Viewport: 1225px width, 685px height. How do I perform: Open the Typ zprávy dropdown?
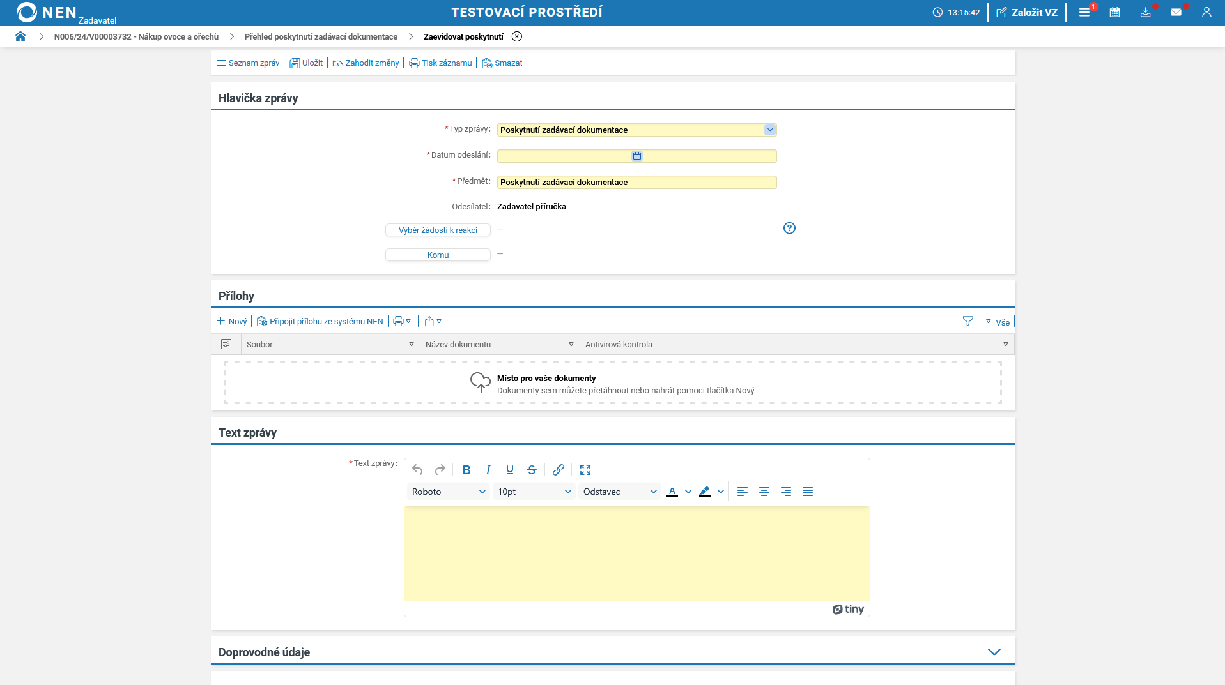point(769,130)
